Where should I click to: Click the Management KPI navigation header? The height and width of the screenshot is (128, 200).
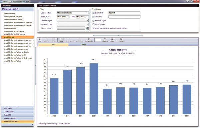coord(17,9)
